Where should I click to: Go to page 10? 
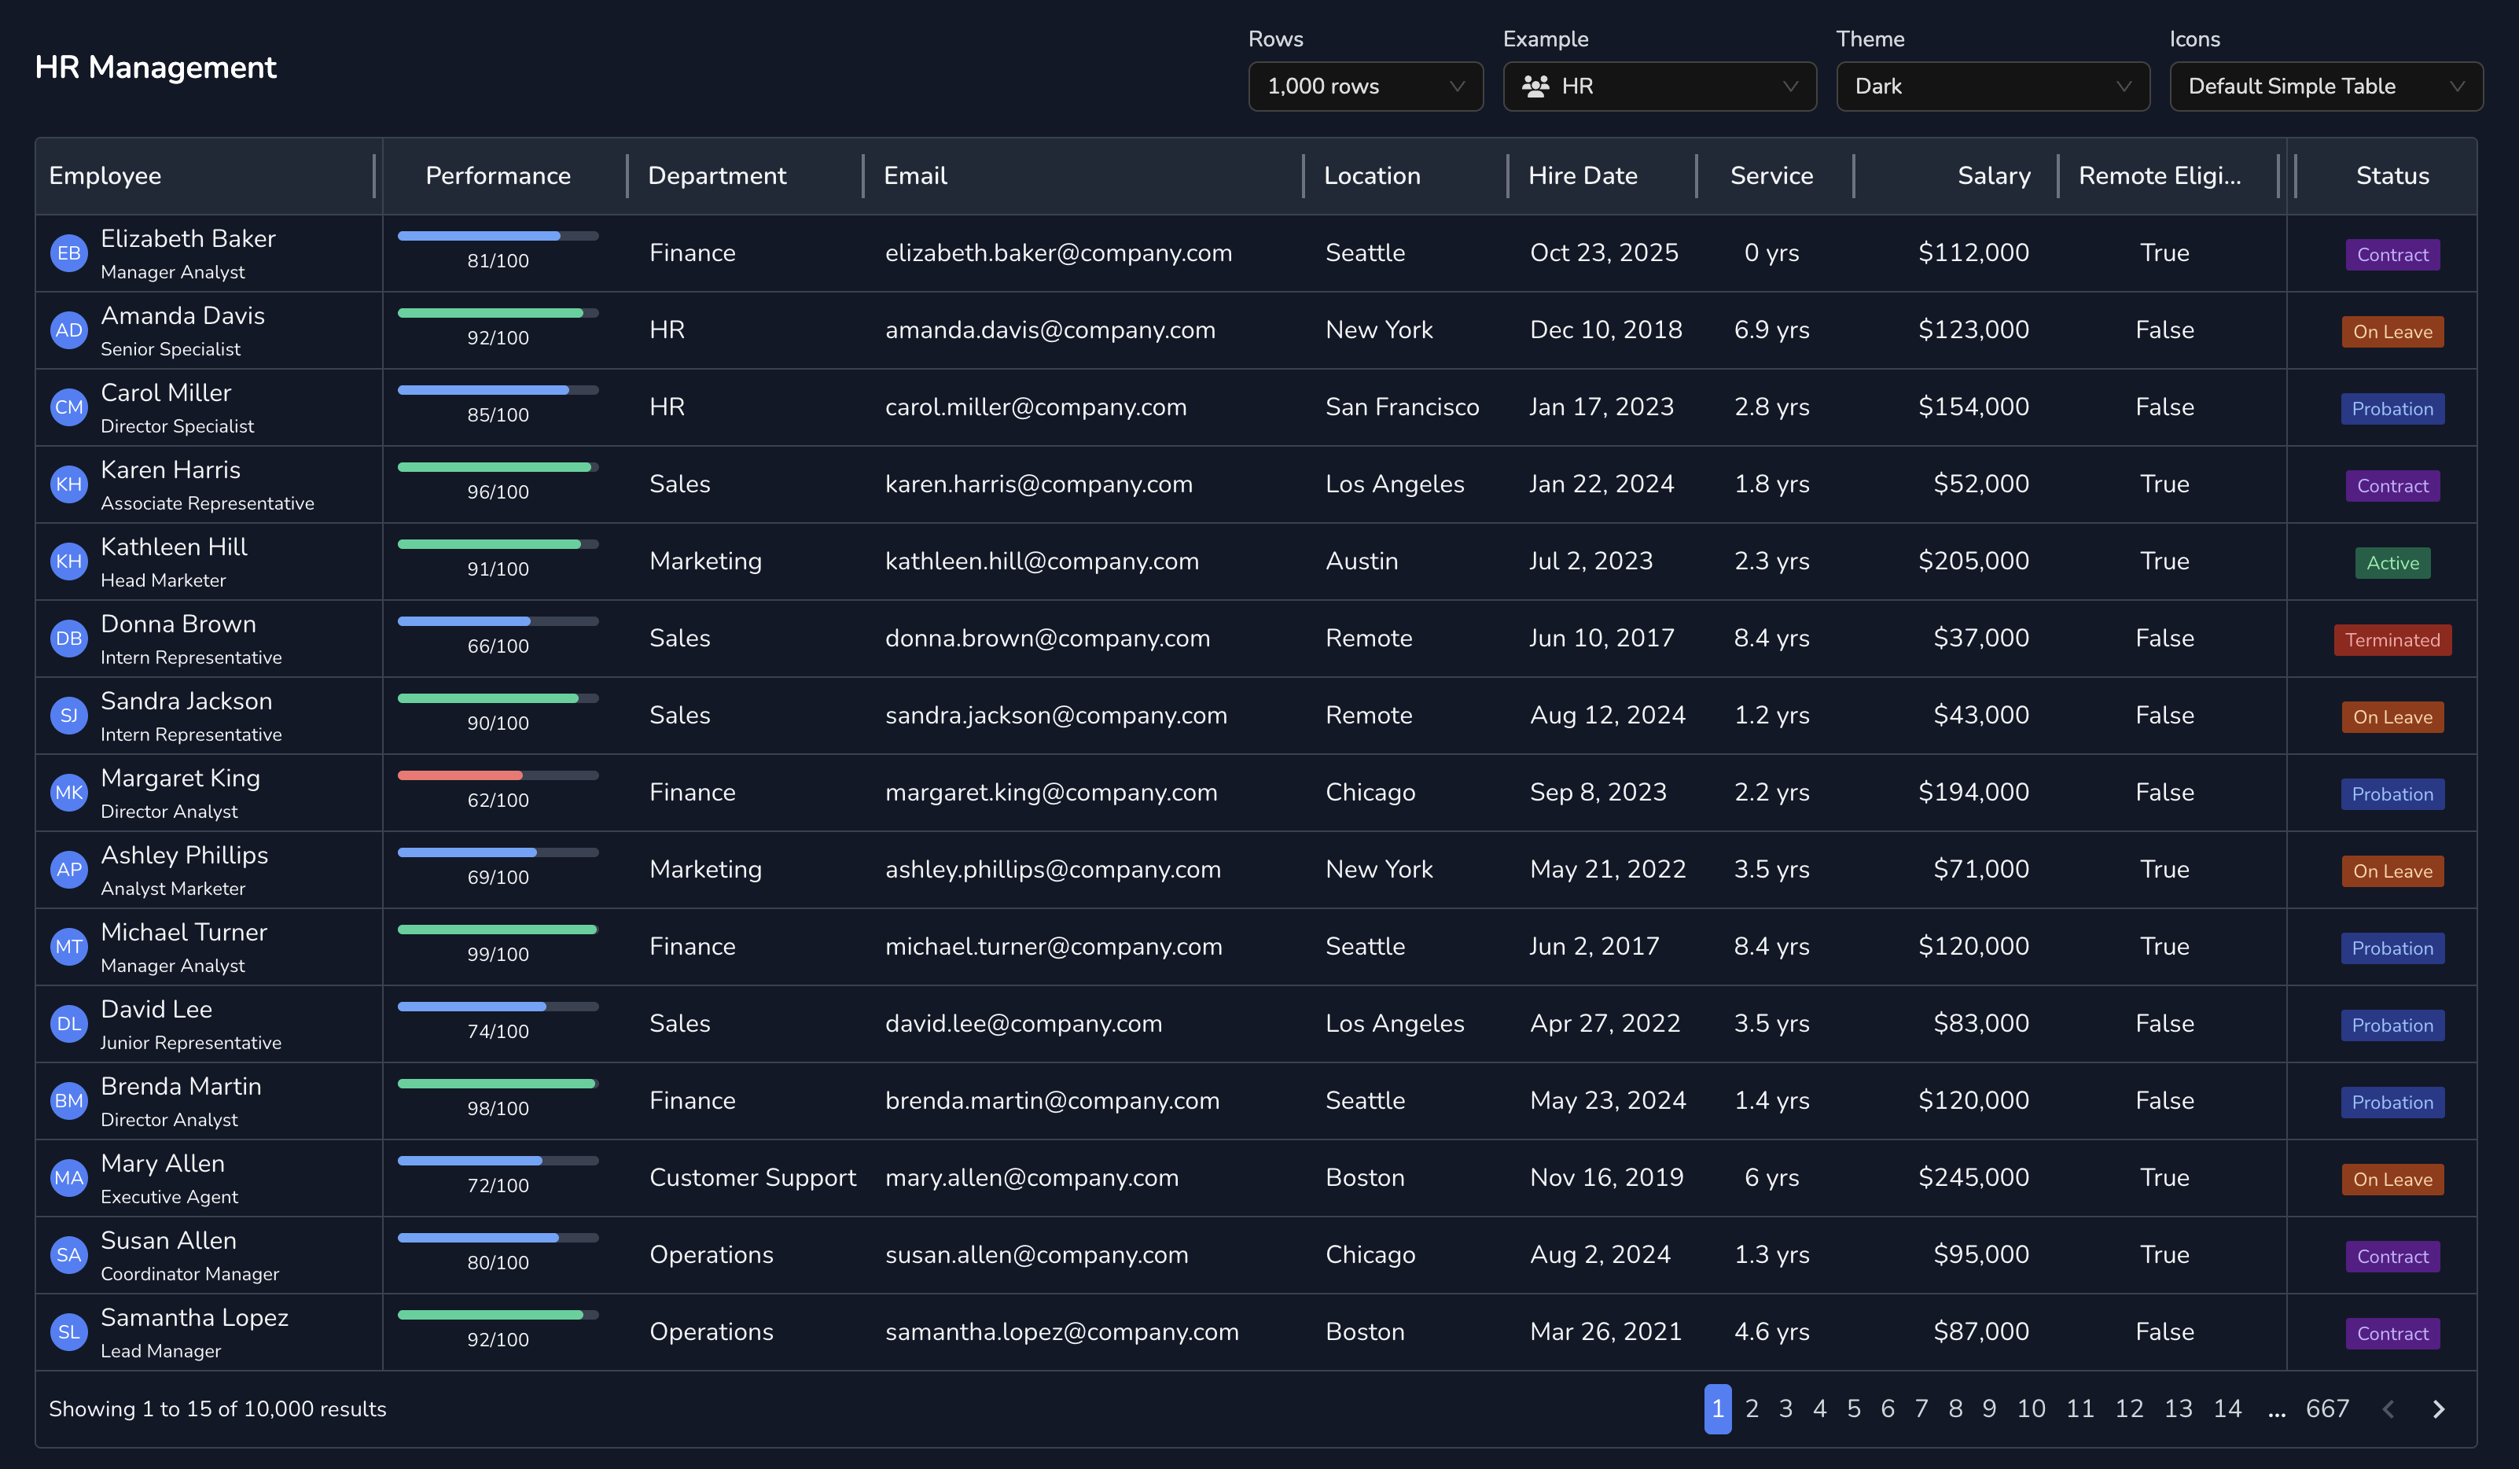pos(2030,1409)
